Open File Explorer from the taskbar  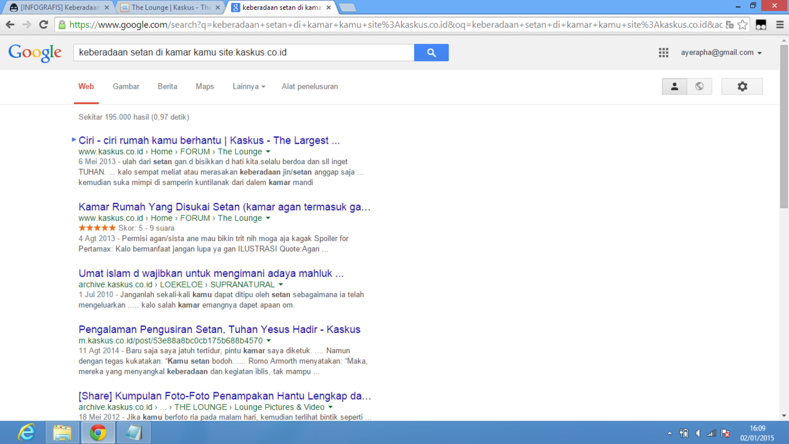(62, 433)
